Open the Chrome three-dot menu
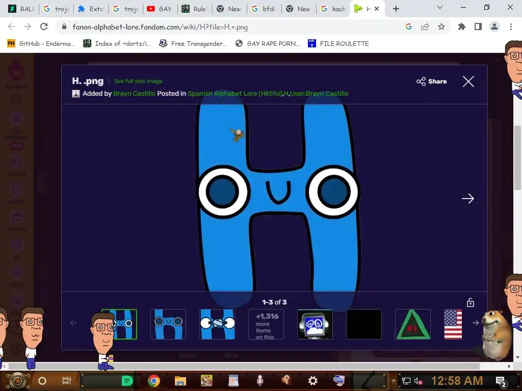 (511, 26)
